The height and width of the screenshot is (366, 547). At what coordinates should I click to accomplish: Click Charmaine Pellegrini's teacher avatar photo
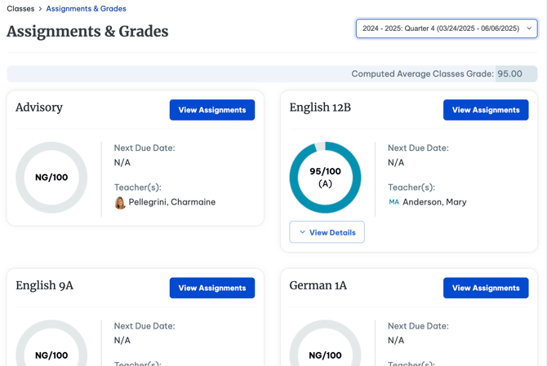click(x=120, y=203)
